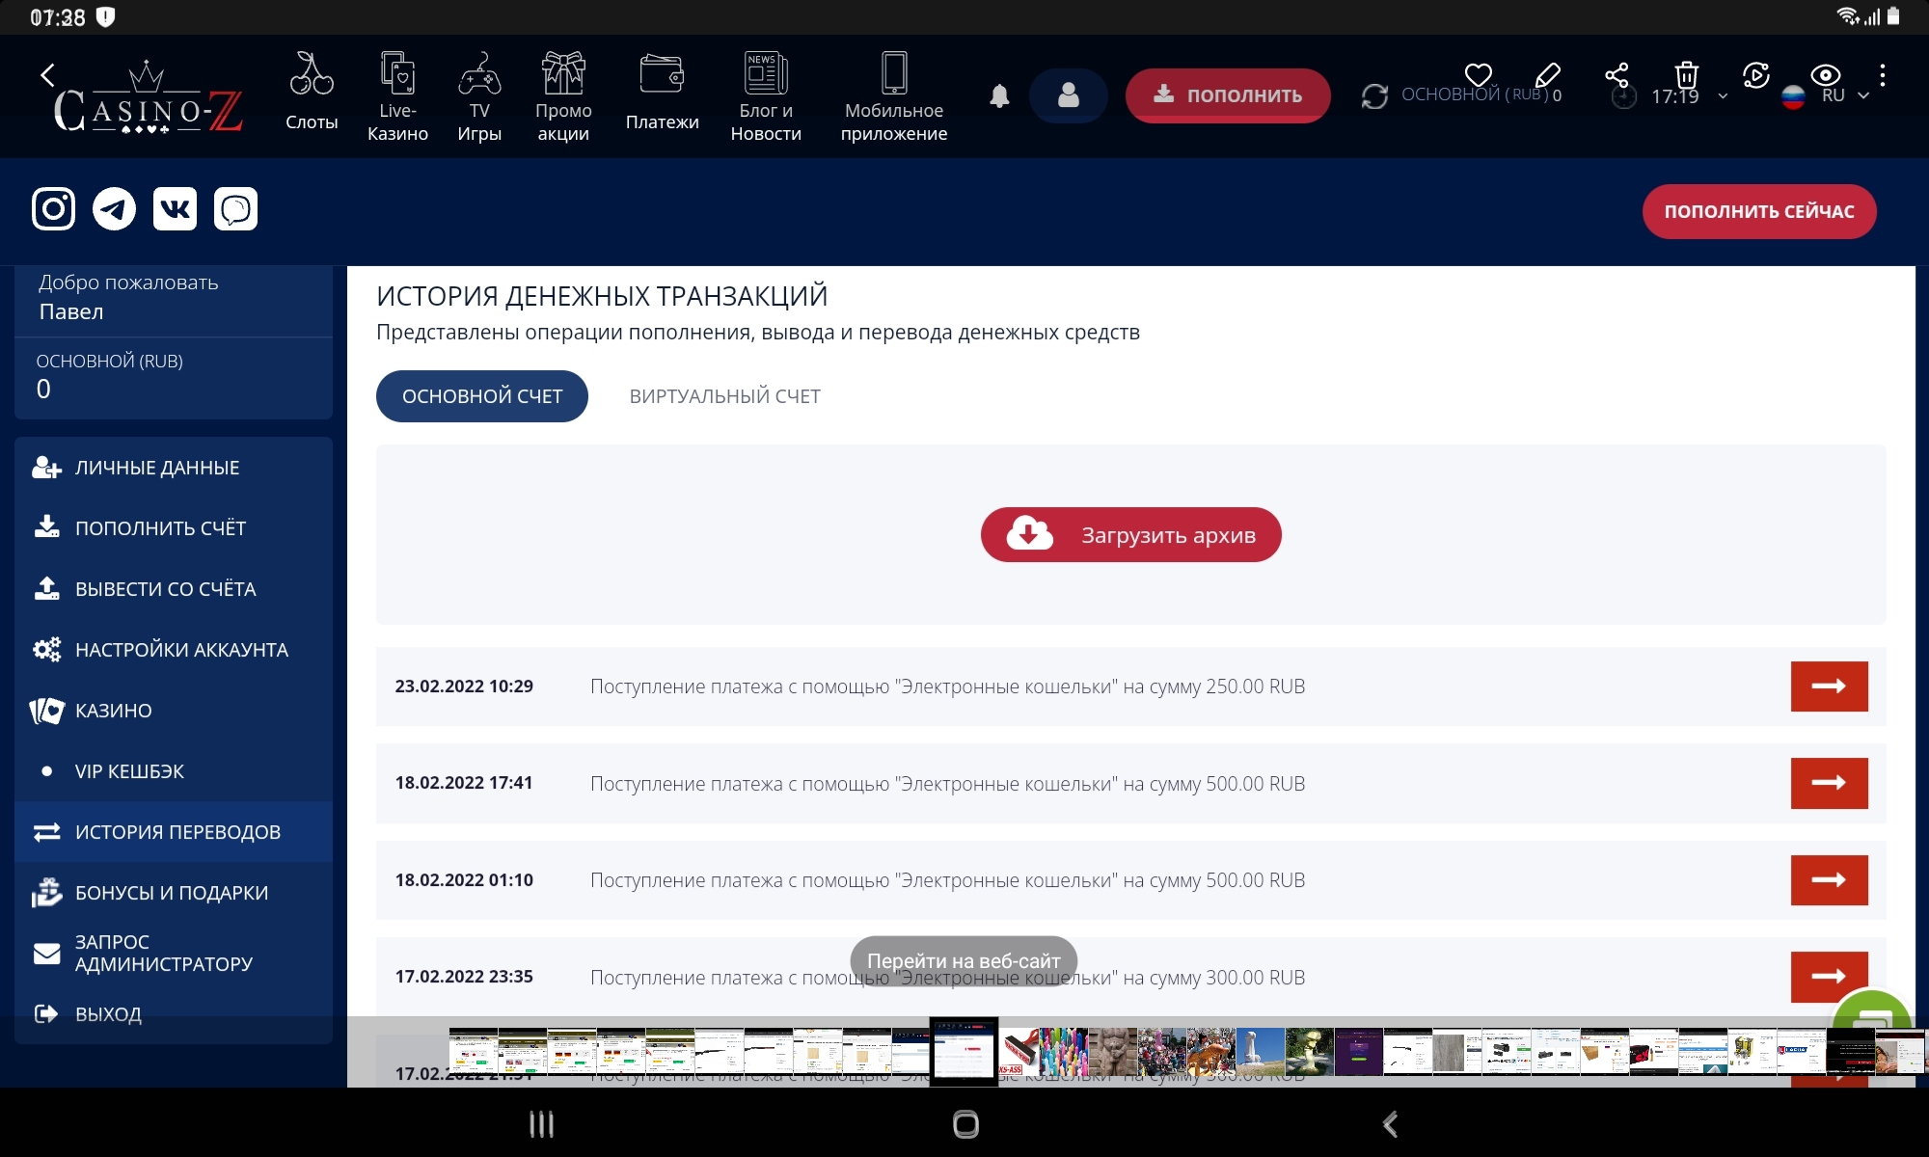Tap the pencil edit icon
Image resolution: width=1929 pixels, height=1157 pixels.
point(1547,75)
